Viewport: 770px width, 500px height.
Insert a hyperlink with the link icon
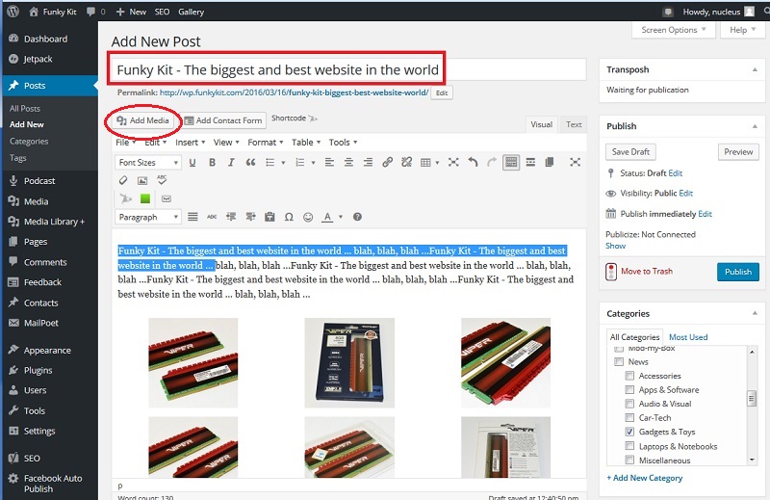tap(388, 162)
